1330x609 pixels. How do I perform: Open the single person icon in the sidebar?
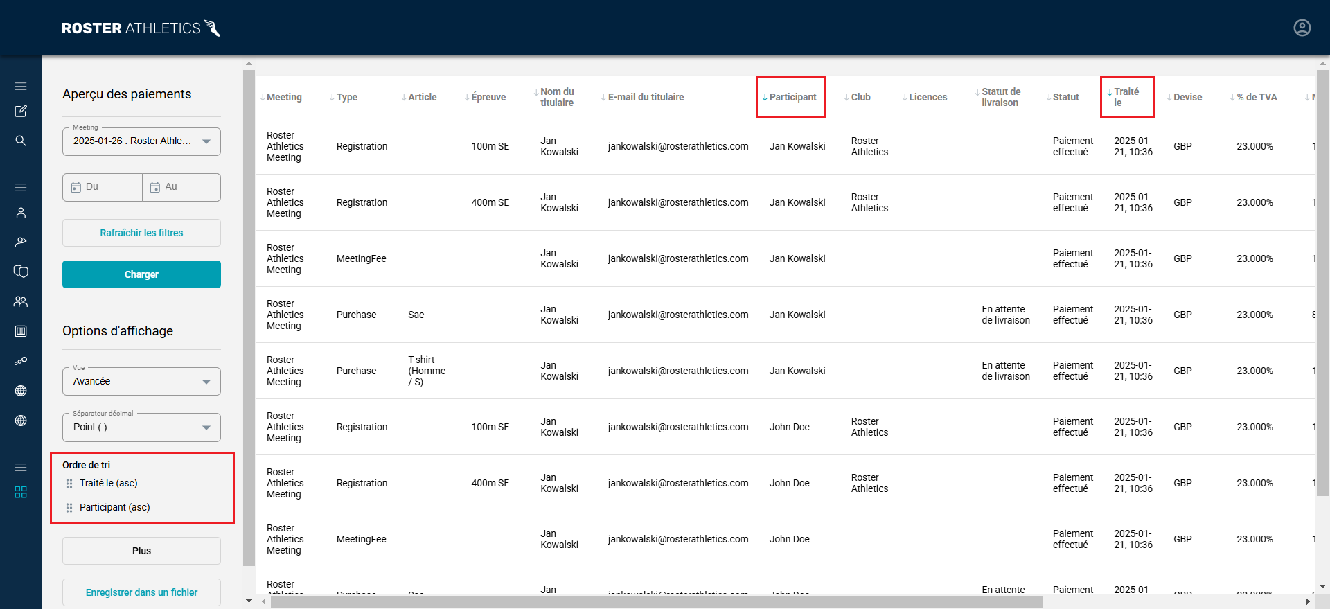[x=21, y=213]
